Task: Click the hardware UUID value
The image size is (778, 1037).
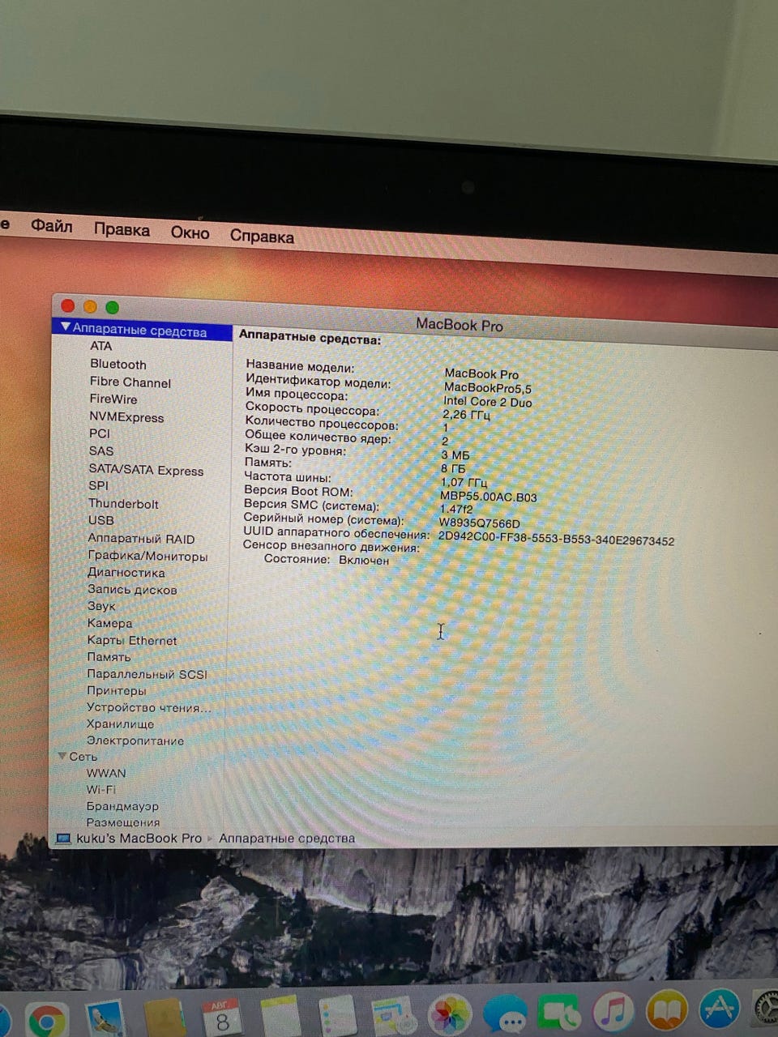Action: click(556, 539)
